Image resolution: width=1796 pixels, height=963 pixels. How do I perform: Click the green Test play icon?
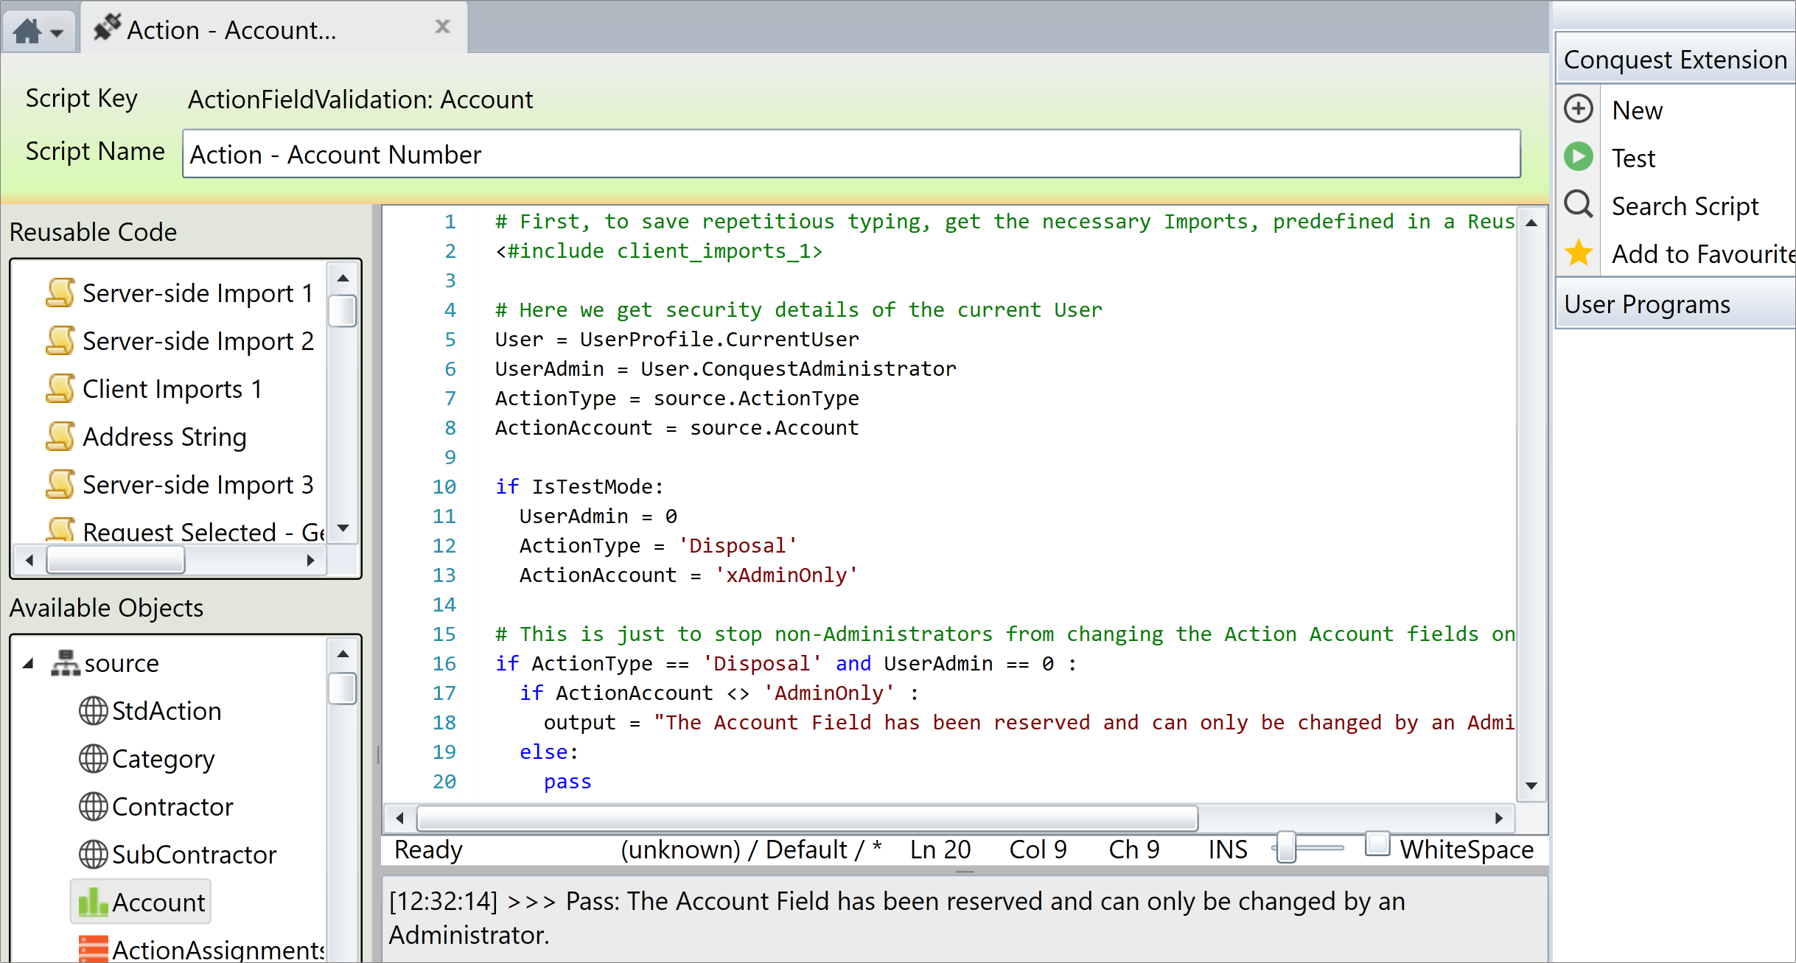coord(1579,157)
